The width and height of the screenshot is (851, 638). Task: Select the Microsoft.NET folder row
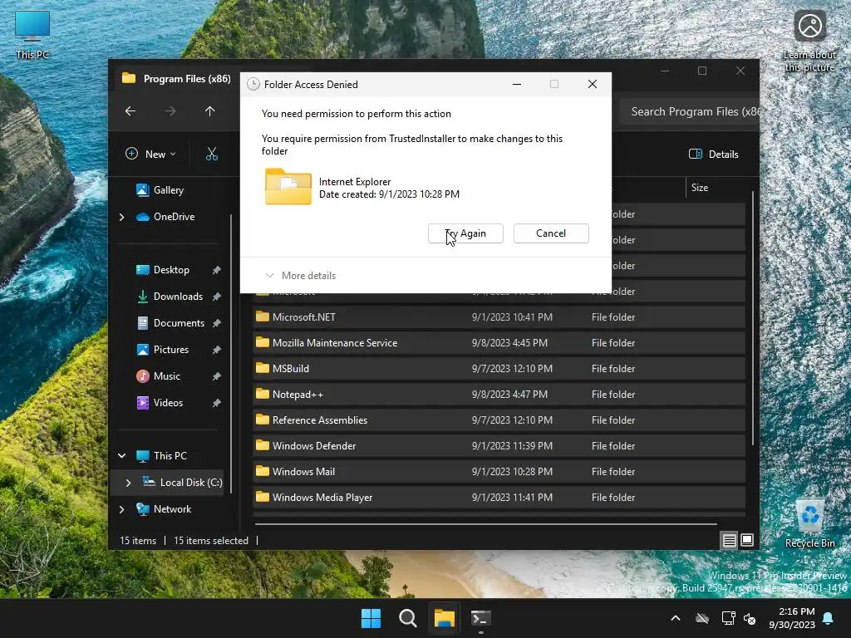click(x=499, y=317)
